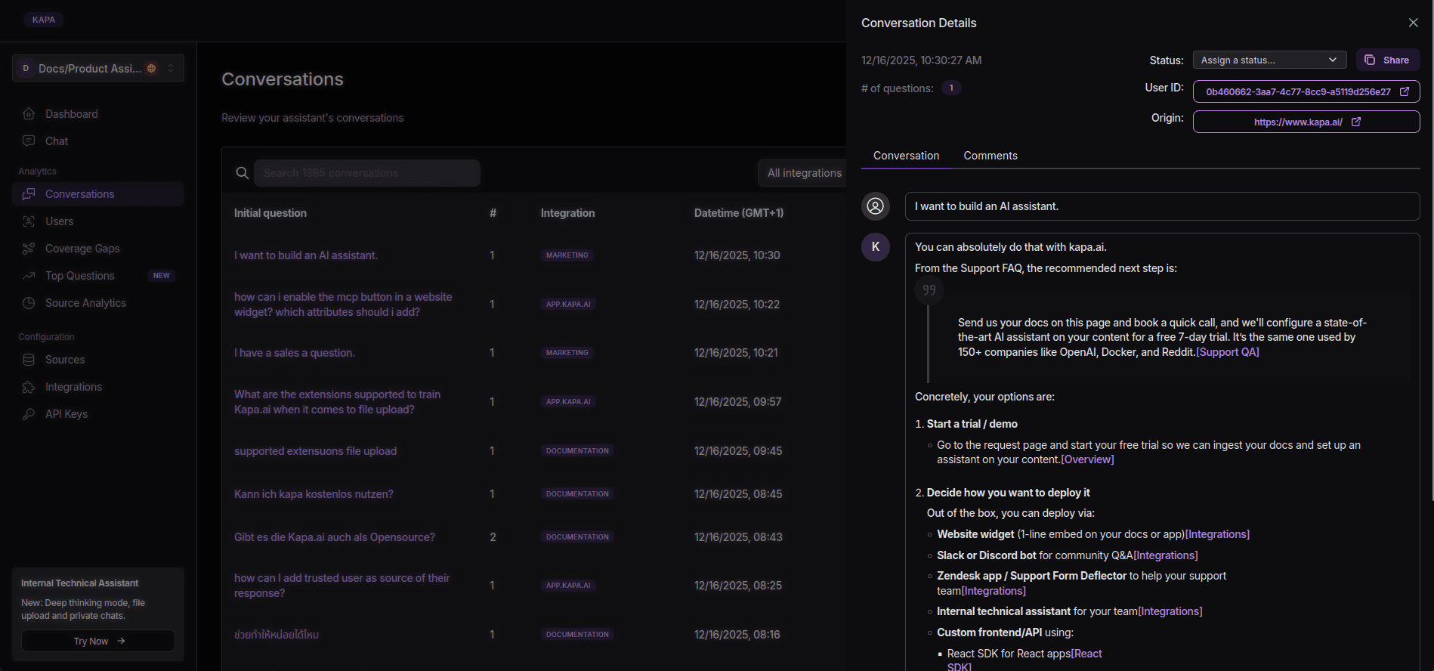Click the DOCUMENTATION tag in the 08:45 row
1434x671 pixels.
(x=577, y=494)
